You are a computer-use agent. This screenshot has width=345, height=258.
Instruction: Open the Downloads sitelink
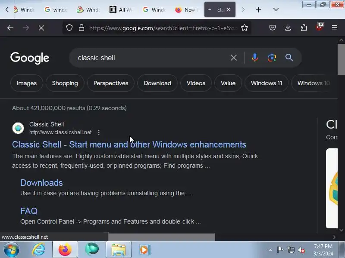41,183
